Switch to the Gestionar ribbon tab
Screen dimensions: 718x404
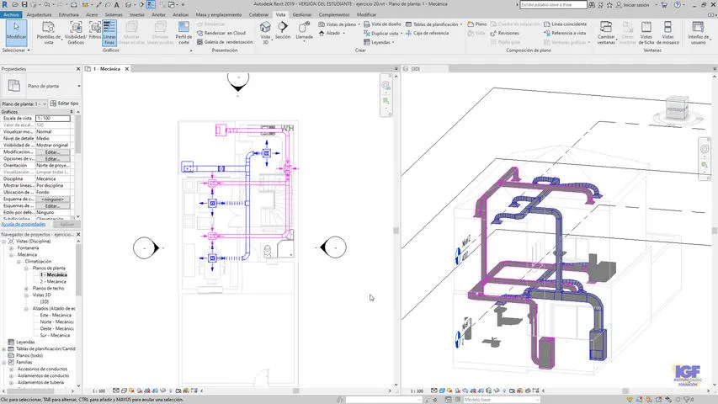point(302,14)
